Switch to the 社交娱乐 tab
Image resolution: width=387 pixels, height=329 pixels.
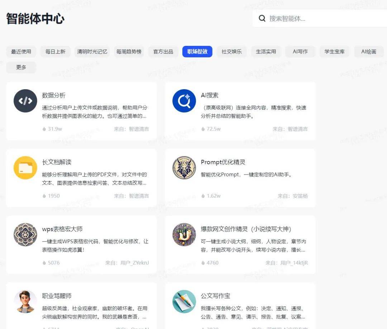231,51
